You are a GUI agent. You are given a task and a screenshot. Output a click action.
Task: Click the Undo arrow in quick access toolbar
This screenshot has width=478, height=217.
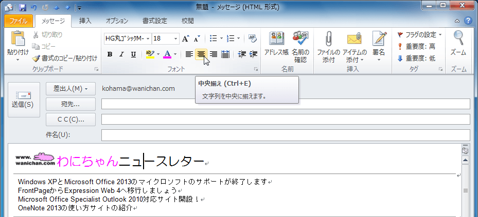click(x=33, y=8)
